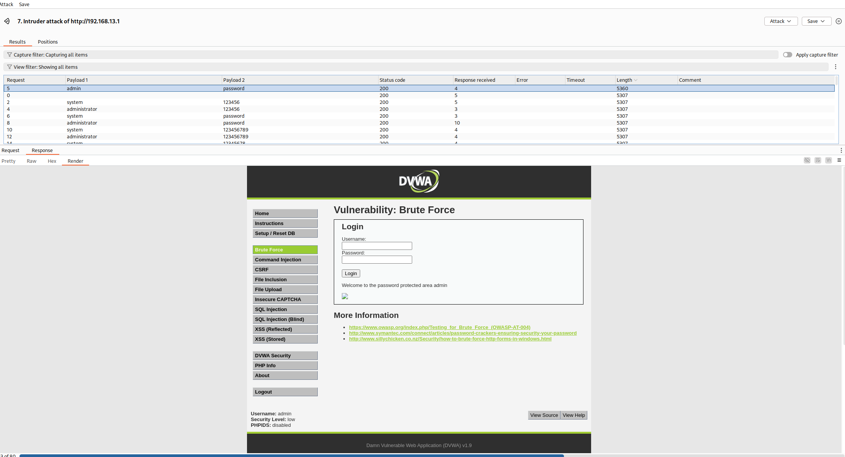Image resolution: width=845 pixels, height=457 pixels.
Task: Open the Request tab in message viewer
Action: pyautogui.click(x=10, y=150)
